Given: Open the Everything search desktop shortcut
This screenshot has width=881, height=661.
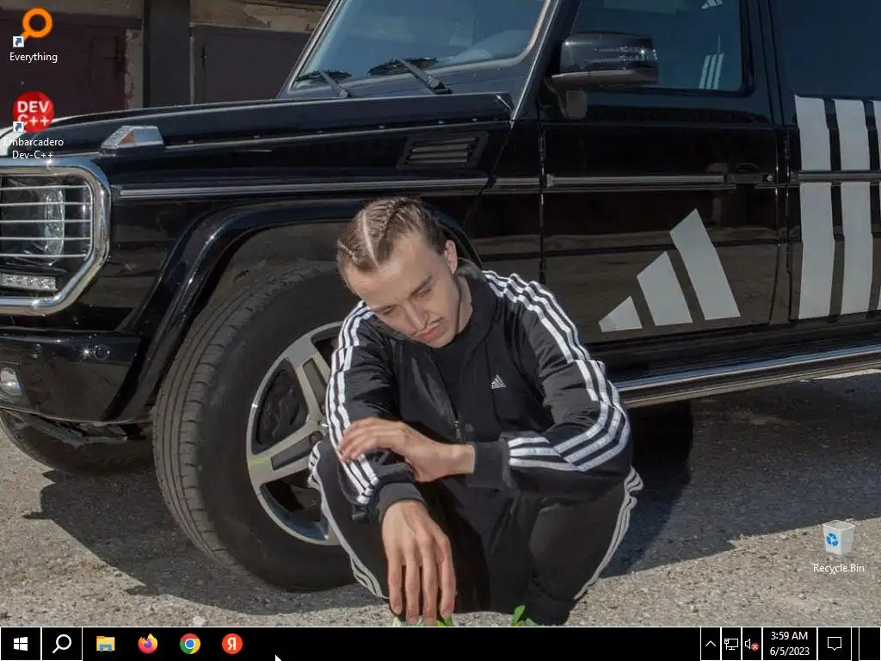Looking at the screenshot, I should pos(34,34).
